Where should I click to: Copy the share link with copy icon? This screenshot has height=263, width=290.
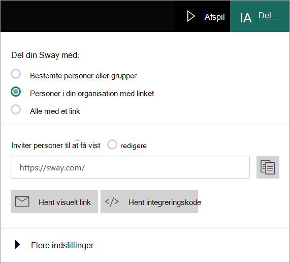pyautogui.click(x=268, y=167)
